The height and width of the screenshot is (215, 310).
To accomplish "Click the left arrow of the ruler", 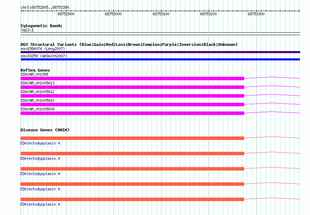I will pos(22,11).
